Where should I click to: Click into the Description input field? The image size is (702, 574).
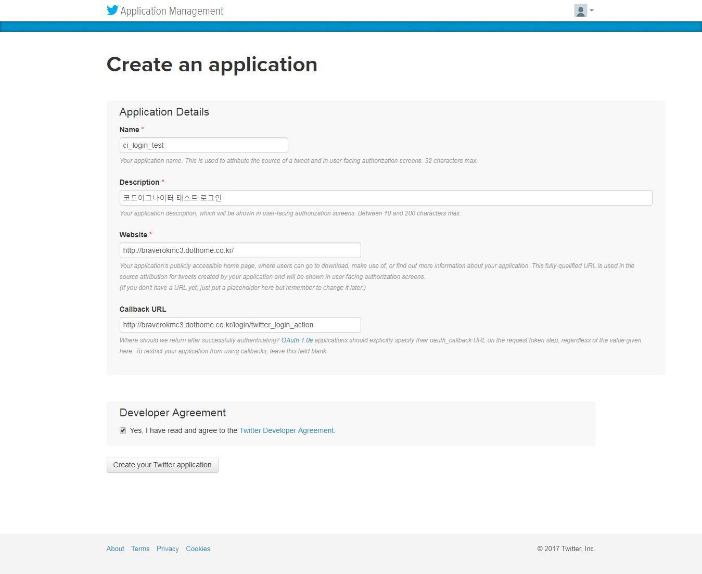pyautogui.click(x=386, y=198)
